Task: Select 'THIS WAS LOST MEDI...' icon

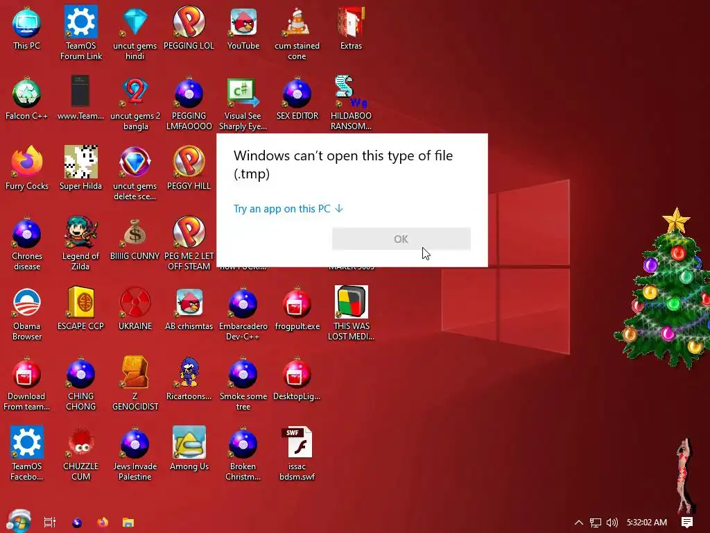Action: [351, 314]
